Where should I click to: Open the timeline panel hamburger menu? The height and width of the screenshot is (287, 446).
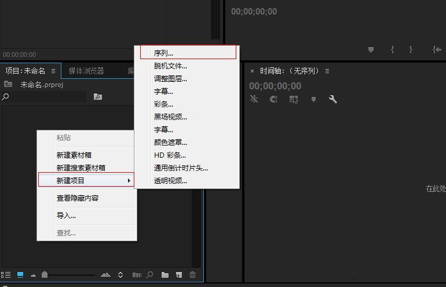click(327, 71)
